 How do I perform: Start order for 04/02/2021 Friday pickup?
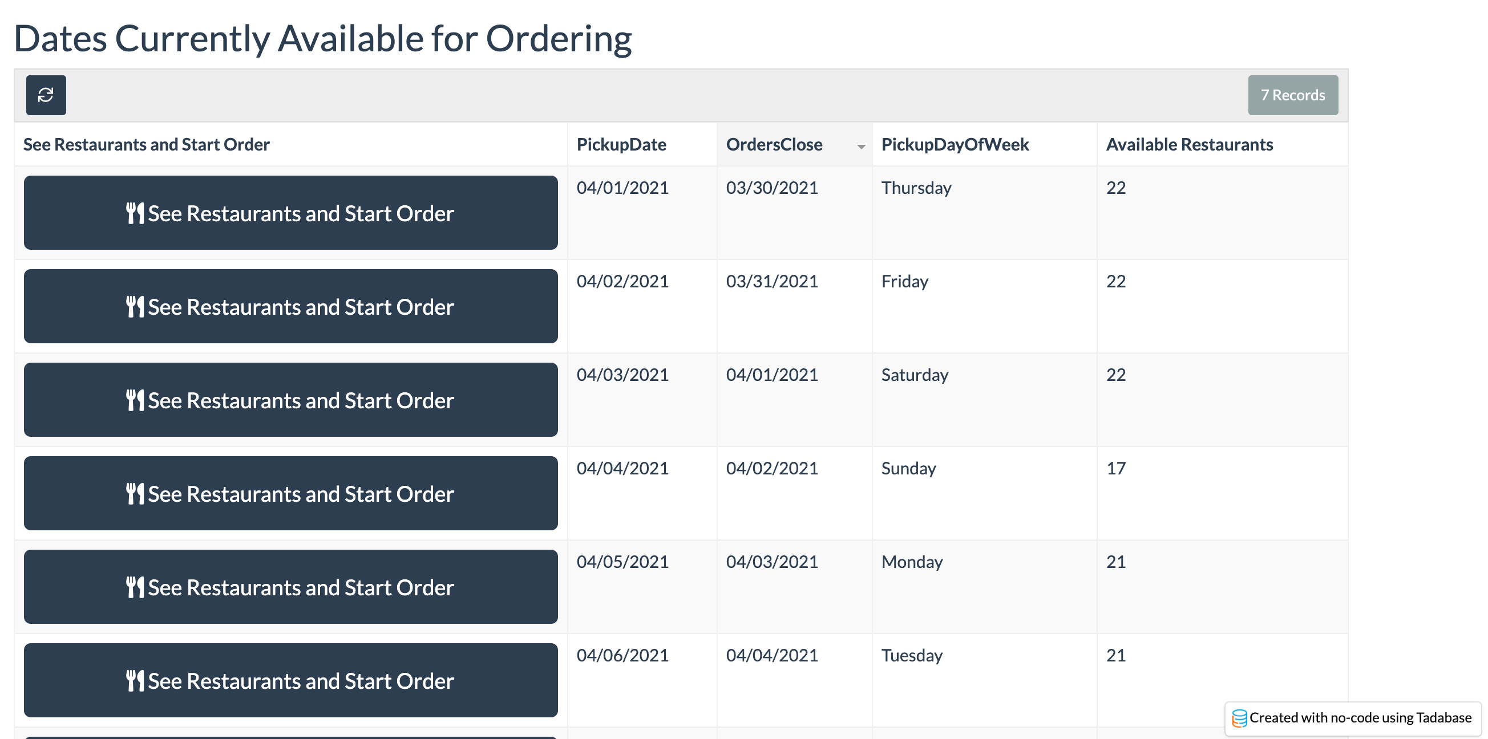click(290, 307)
